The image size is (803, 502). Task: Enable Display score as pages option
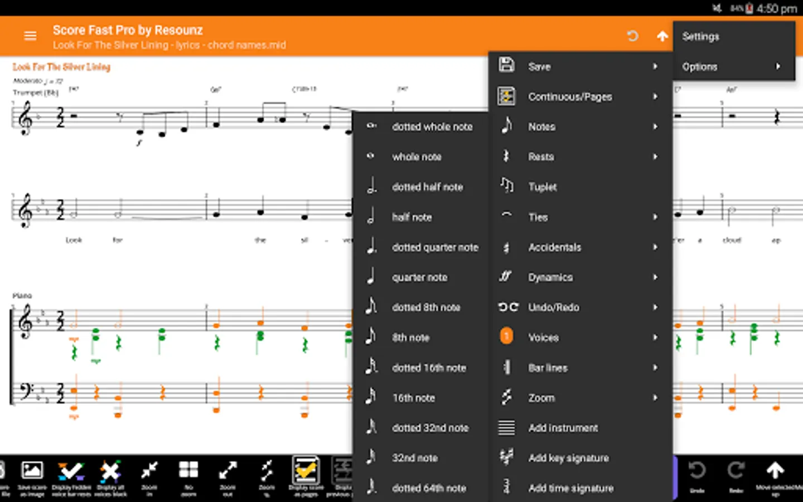click(x=306, y=471)
